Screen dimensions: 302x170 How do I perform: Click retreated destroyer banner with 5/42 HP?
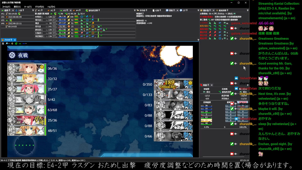coord(27,99)
